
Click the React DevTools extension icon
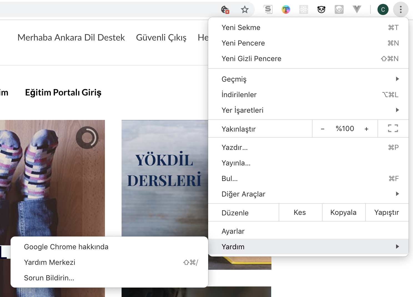[303, 9]
